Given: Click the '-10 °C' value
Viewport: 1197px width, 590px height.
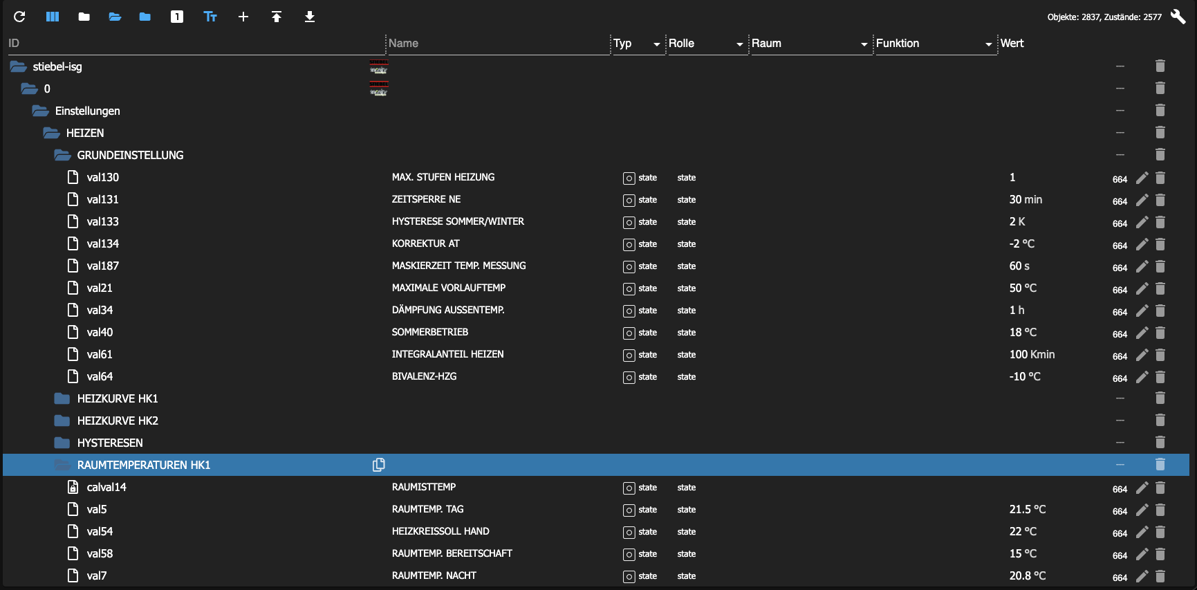Looking at the screenshot, I should point(1025,376).
